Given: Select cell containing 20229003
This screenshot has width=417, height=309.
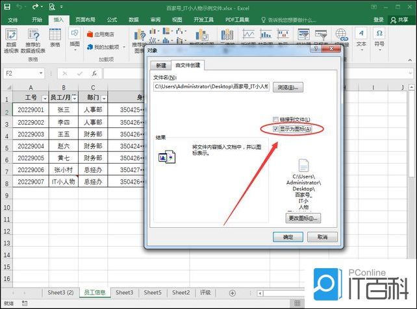Looking at the screenshot, I should point(31,134).
